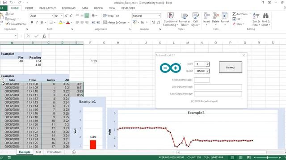Viewport: 286px width, 160px height.
Task: Click AutoSum
Action: pos(240,14)
